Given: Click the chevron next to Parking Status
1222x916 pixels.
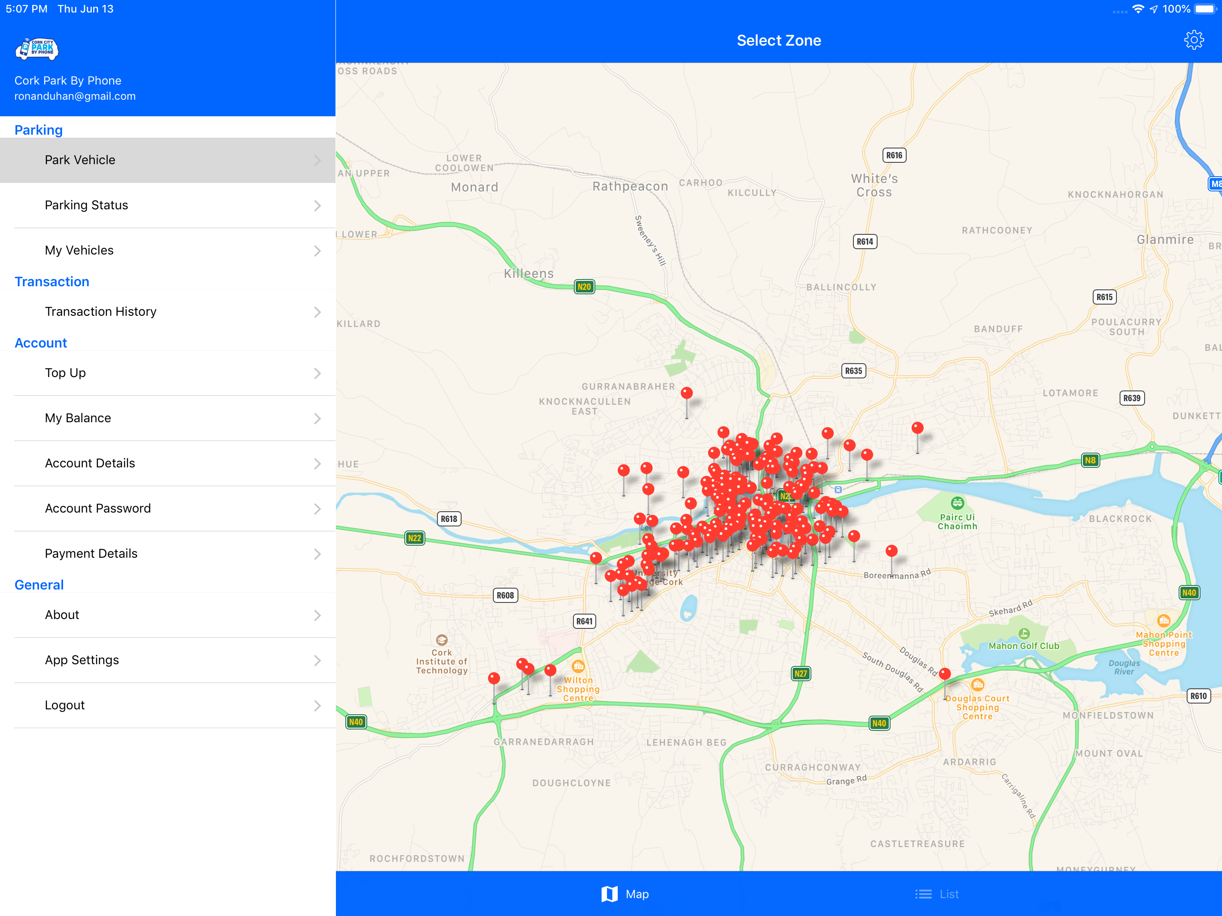Looking at the screenshot, I should tap(317, 206).
